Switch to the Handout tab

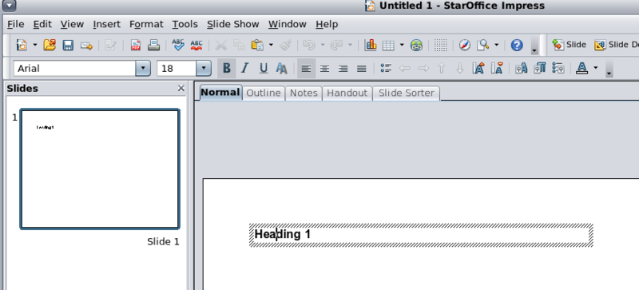347,93
